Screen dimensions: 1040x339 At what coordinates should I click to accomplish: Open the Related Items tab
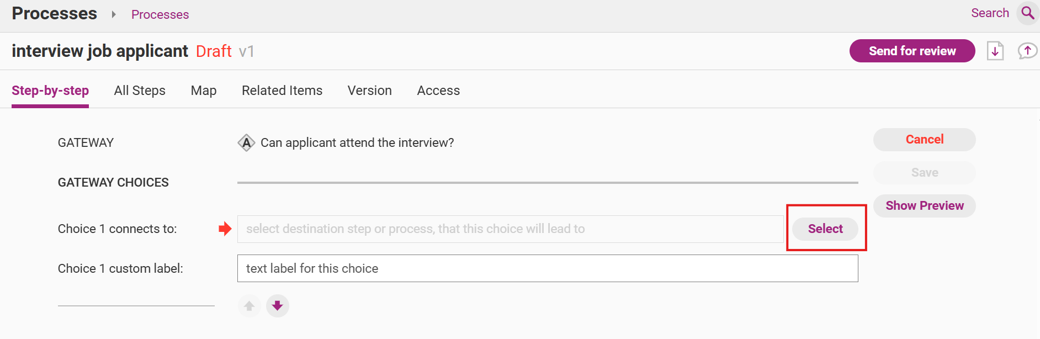(x=282, y=91)
